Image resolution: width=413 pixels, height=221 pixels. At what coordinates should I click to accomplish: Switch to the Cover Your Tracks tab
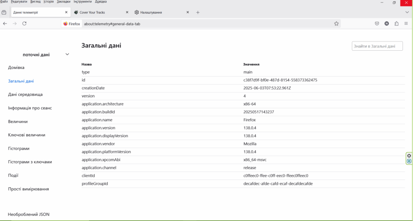pyautogui.click(x=101, y=12)
